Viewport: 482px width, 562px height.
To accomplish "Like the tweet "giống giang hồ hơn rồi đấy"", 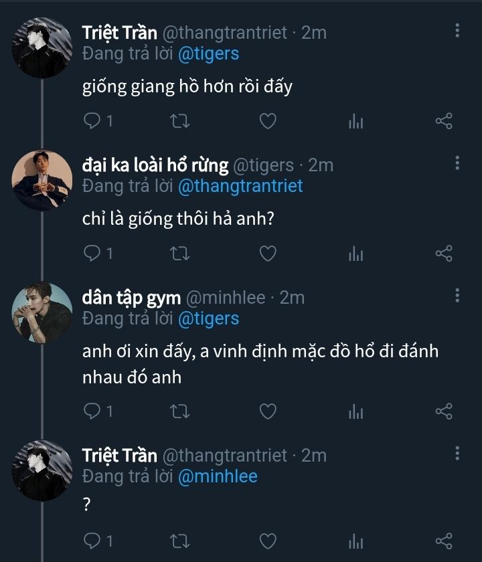I will (268, 121).
